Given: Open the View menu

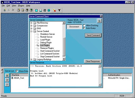Looking at the screenshot, I should 14,6.
